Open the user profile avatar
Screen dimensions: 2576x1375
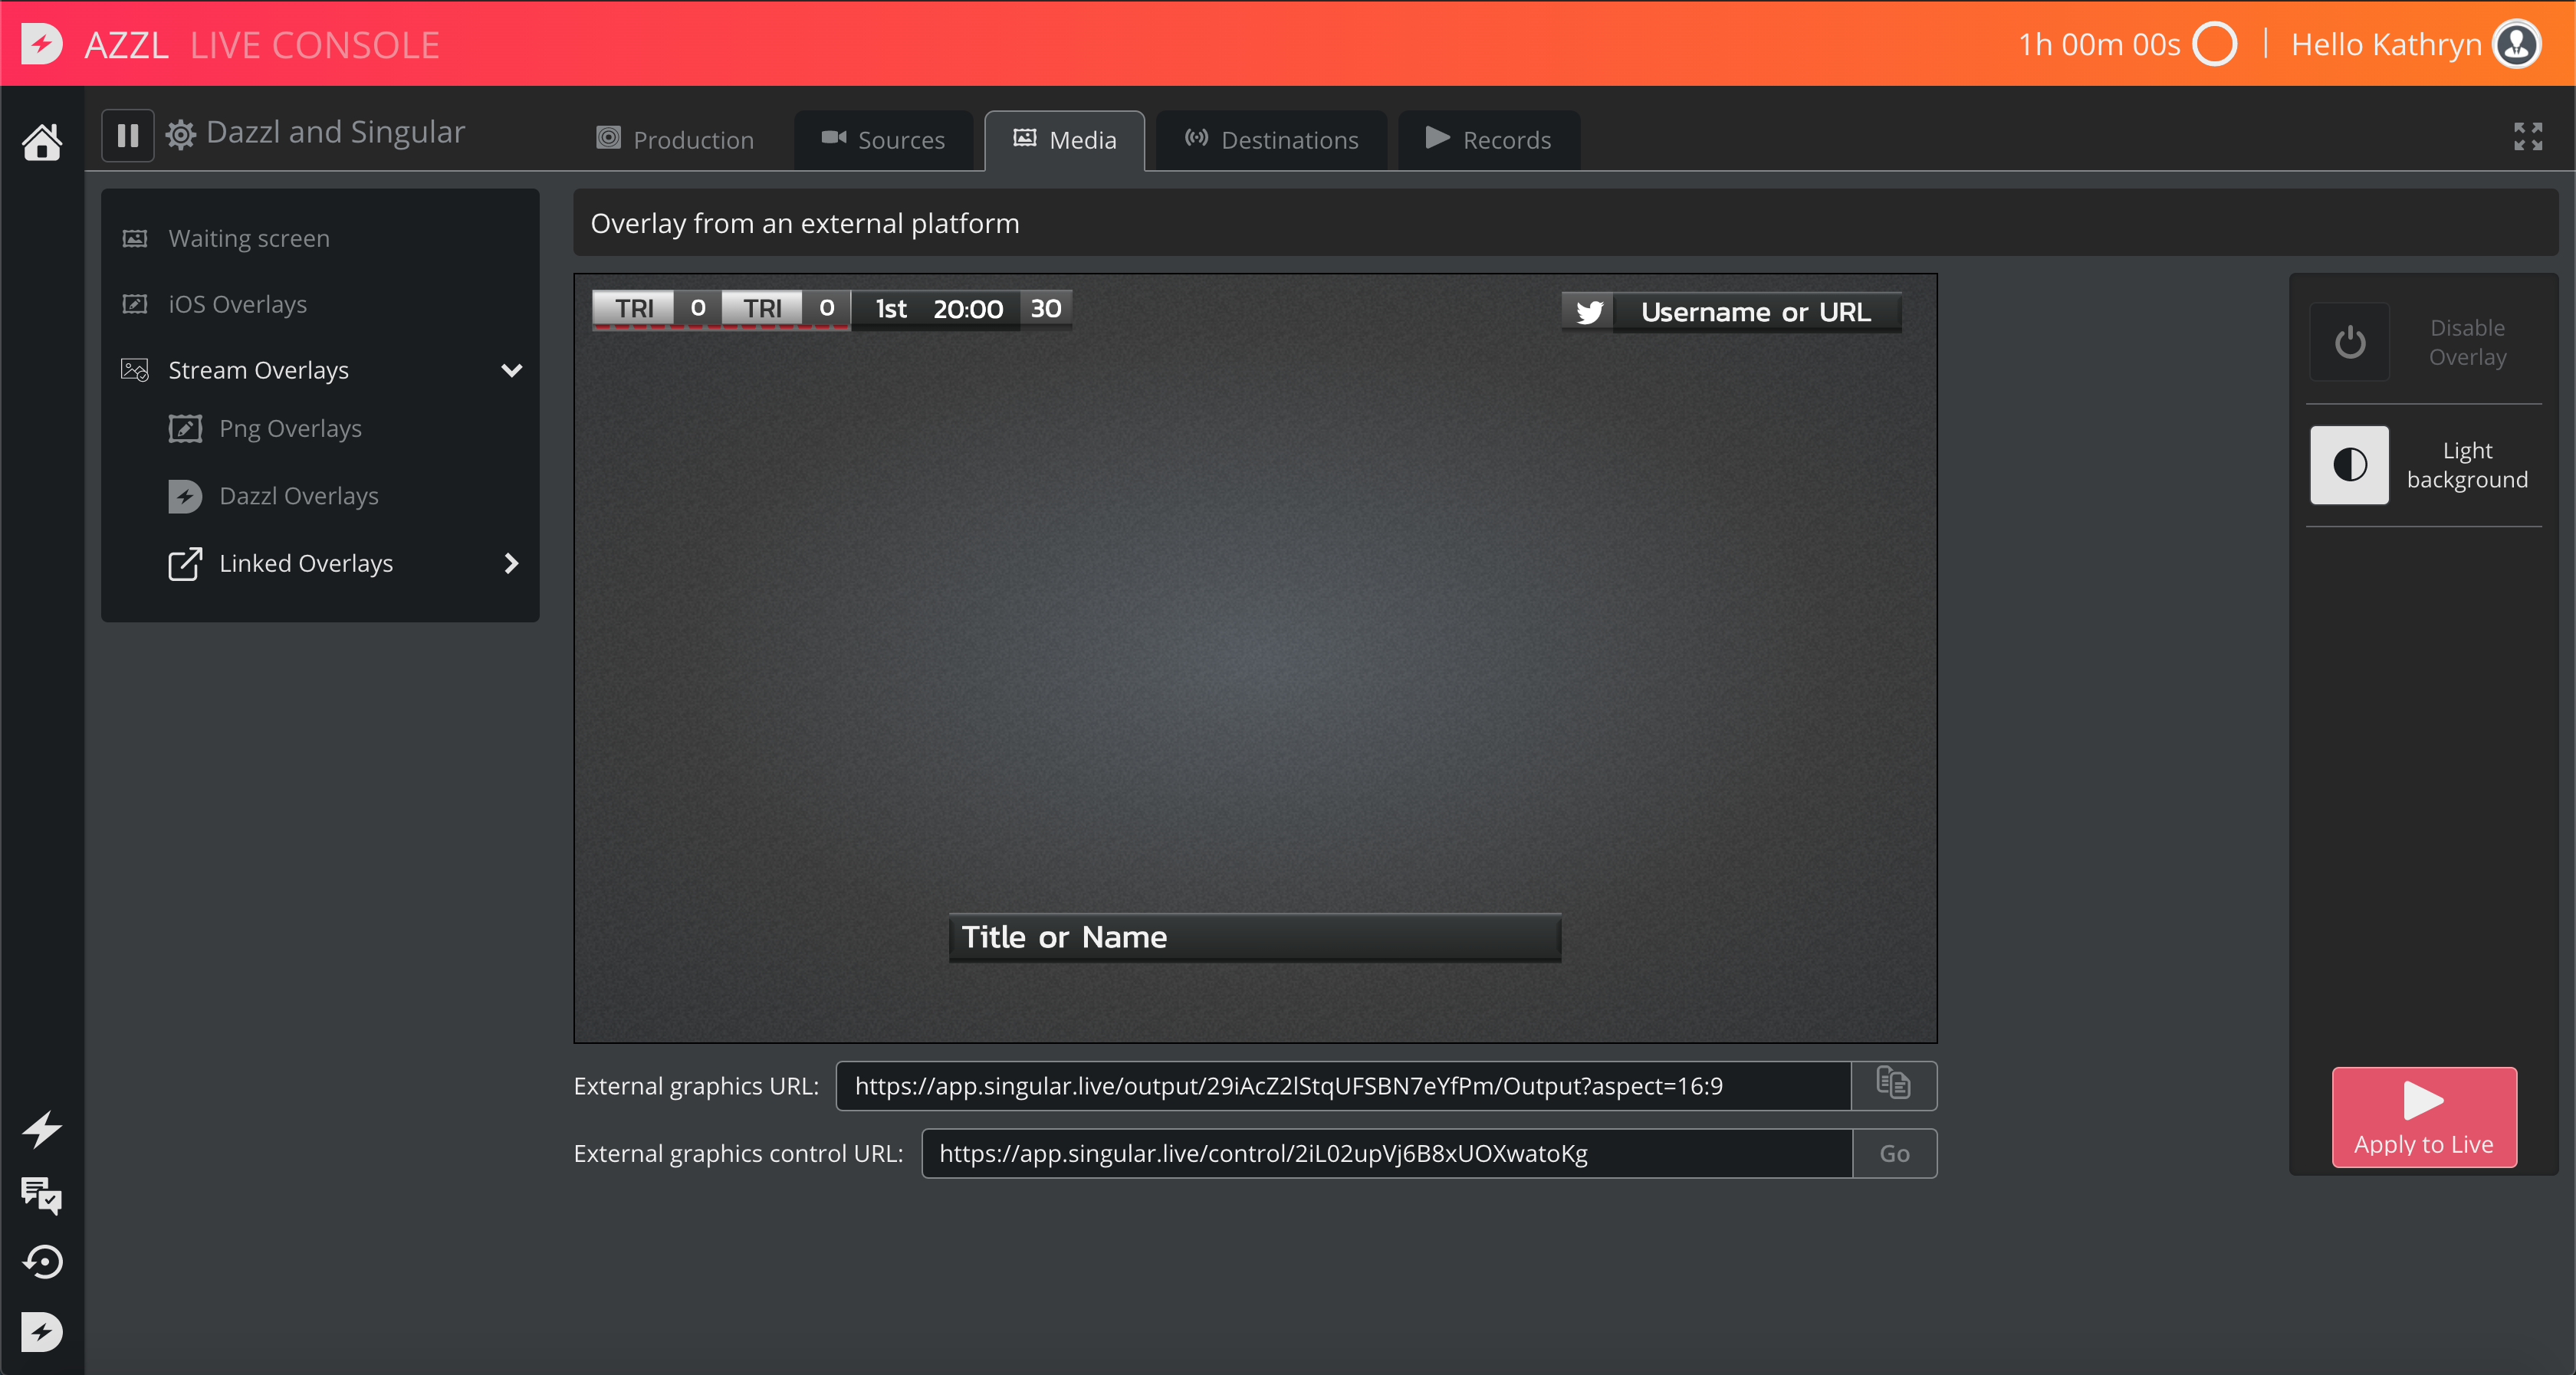(2517, 44)
